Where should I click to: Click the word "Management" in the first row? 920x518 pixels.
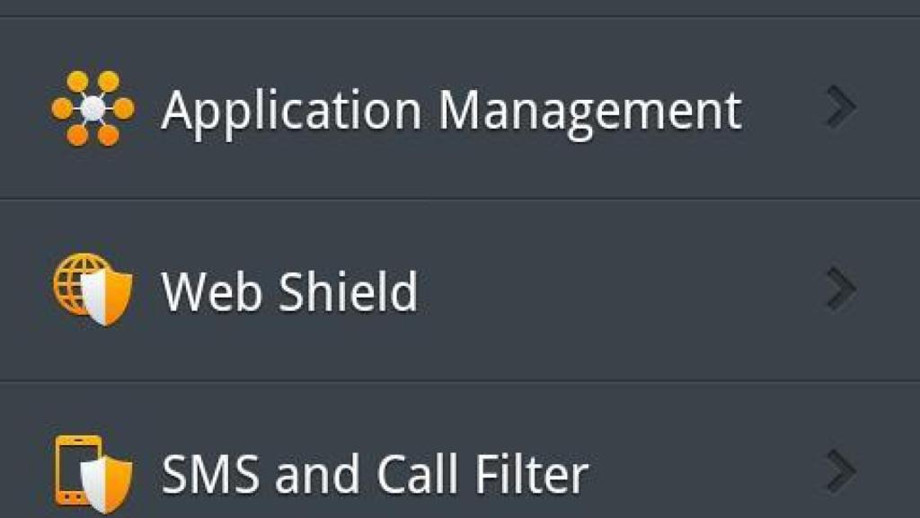pos(590,112)
